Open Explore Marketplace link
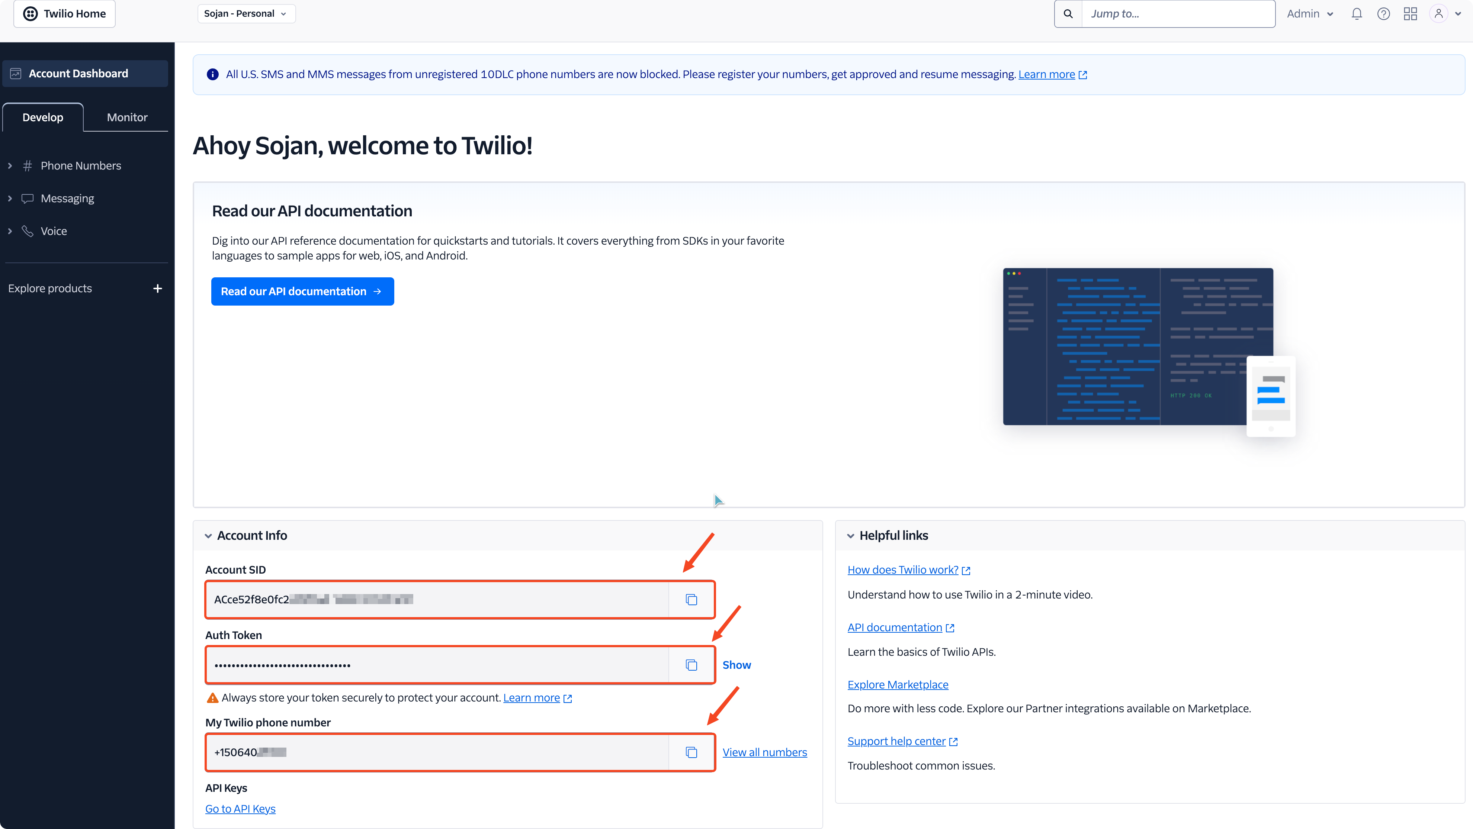 [x=898, y=684]
